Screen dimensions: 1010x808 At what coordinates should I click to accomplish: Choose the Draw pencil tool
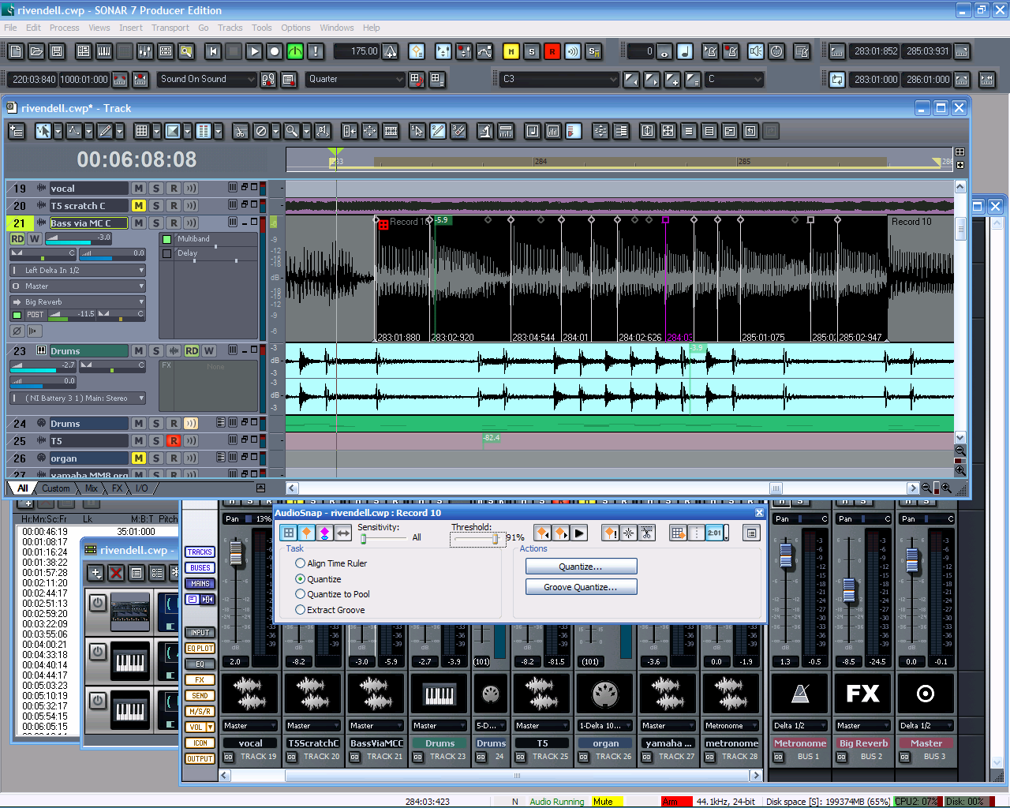pos(103,131)
